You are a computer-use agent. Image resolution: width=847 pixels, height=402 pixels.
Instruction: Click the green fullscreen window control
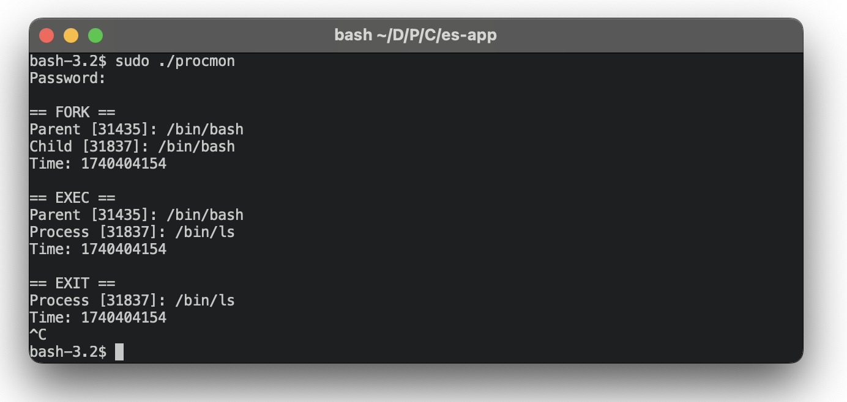pyautogui.click(x=94, y=35)
